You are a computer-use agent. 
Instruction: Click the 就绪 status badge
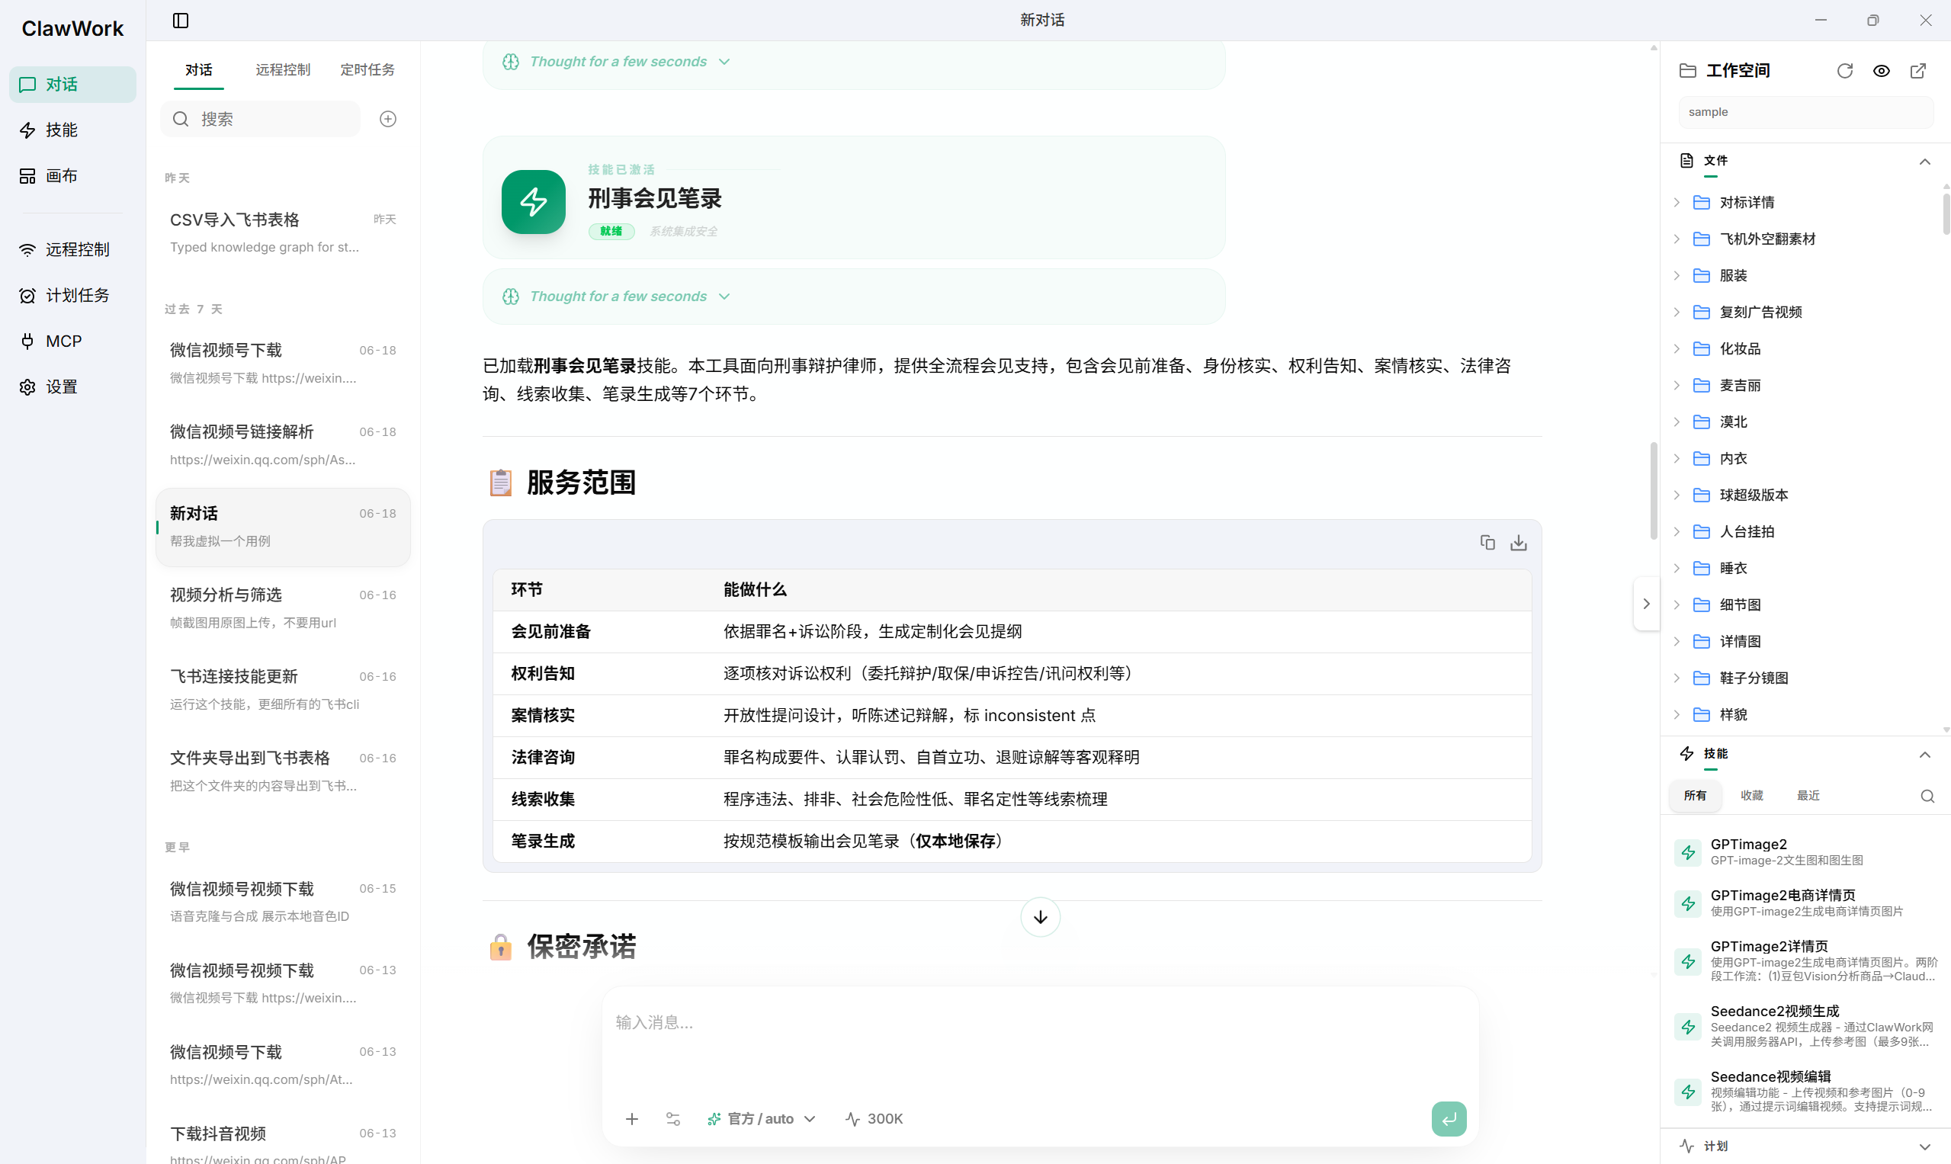click(611, 232)
